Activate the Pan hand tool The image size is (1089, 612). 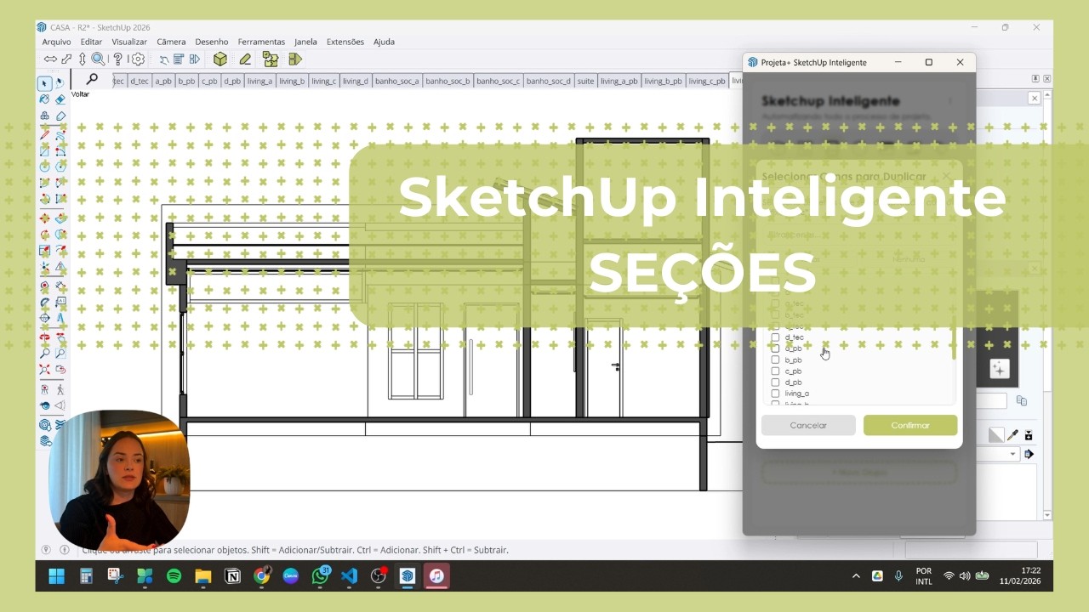coord(60,337)
